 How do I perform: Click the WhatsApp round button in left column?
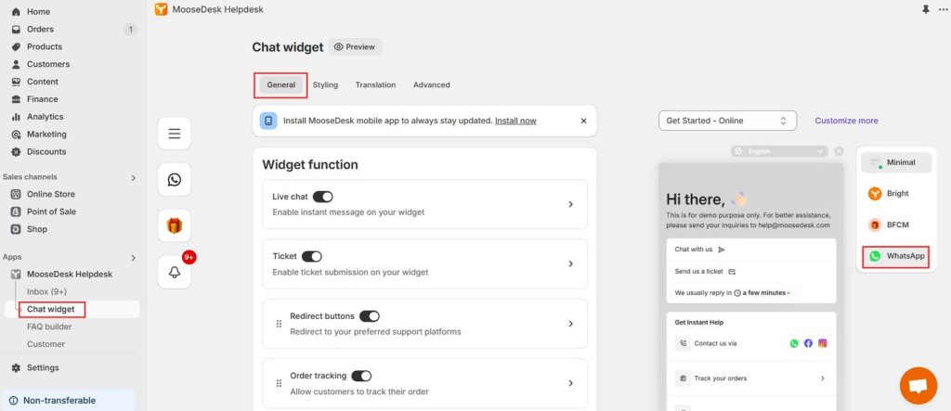click(174, 180)
